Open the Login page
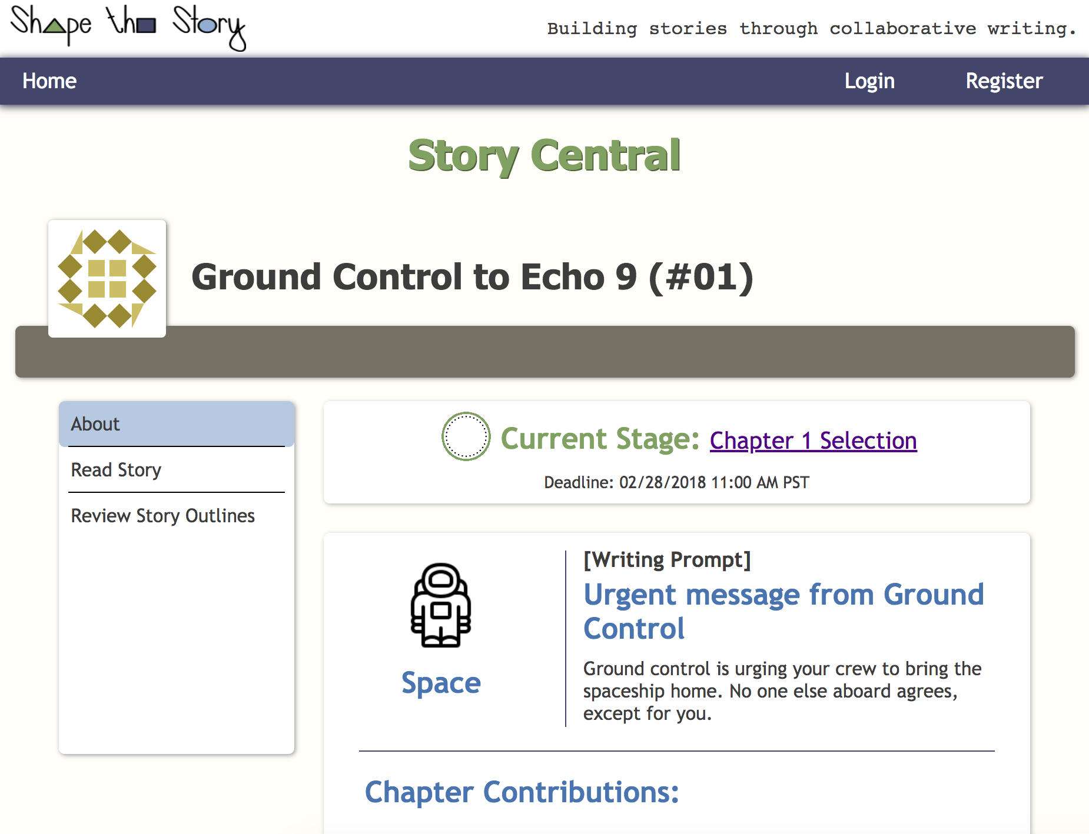Viewport: 1089px width, 834px height. point(869,81)
